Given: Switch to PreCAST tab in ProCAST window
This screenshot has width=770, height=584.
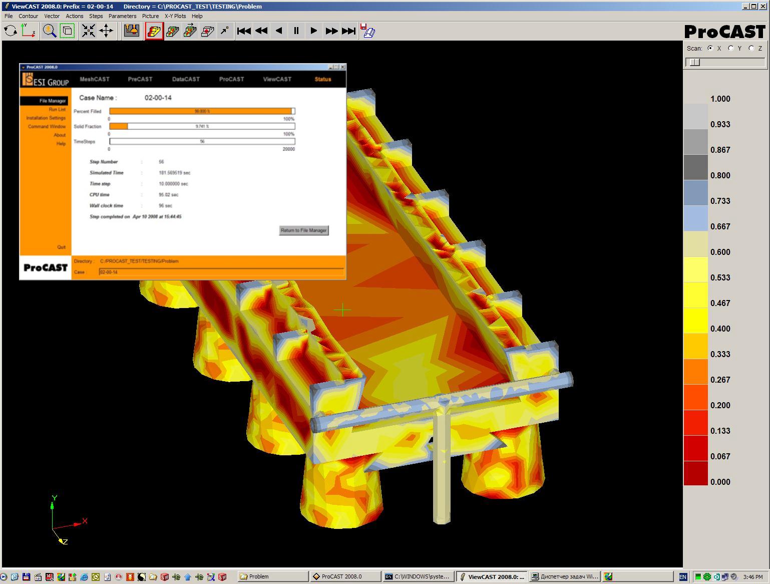Looking at the screenshot, I should pos(140,79).
